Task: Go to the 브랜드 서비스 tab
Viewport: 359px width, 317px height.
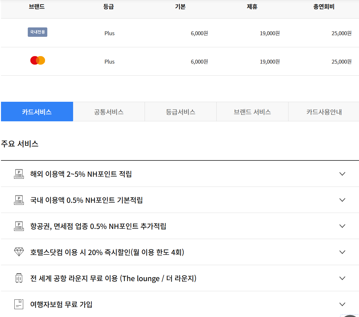Action: (252, 112)
